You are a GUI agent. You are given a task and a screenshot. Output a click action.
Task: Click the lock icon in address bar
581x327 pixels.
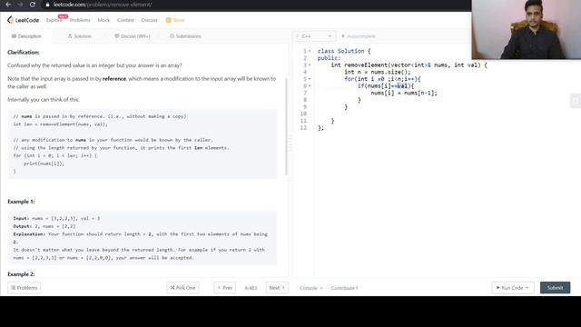[x=47, y=5]
